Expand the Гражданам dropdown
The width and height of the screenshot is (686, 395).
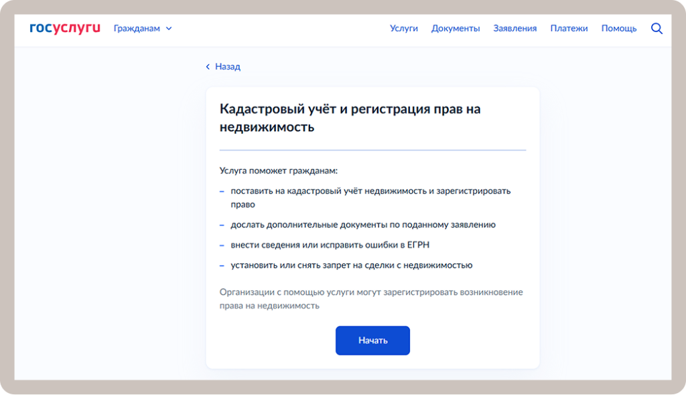(143, 28)
